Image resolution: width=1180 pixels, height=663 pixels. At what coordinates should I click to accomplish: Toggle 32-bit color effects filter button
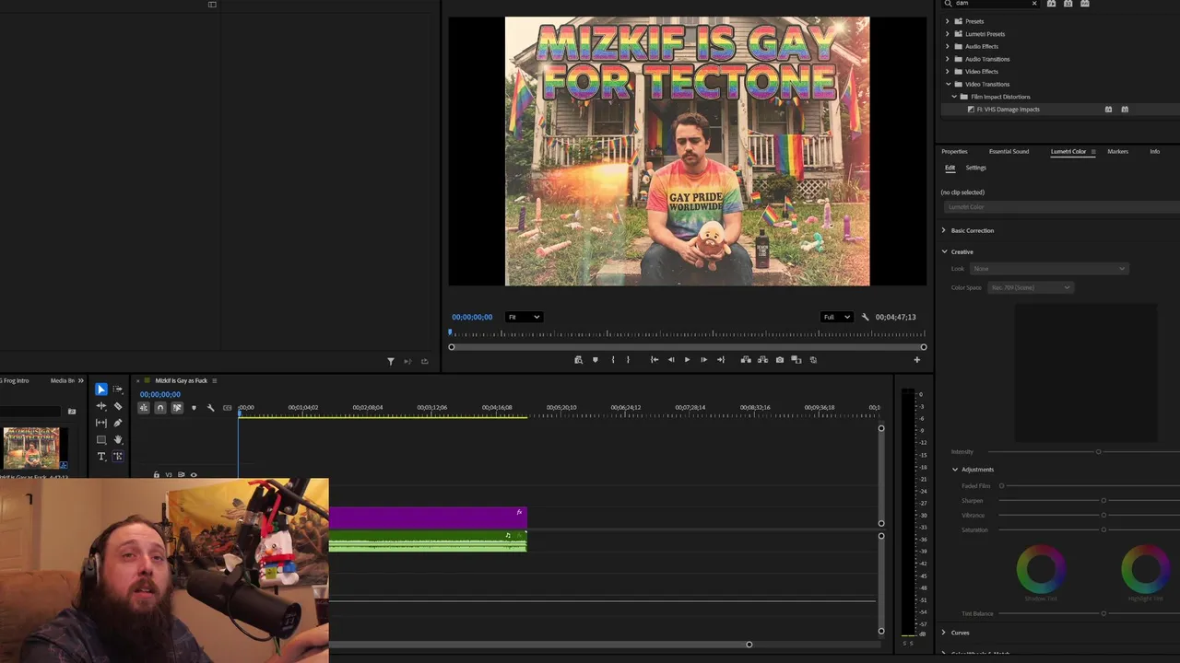(x=1068, y=4)
